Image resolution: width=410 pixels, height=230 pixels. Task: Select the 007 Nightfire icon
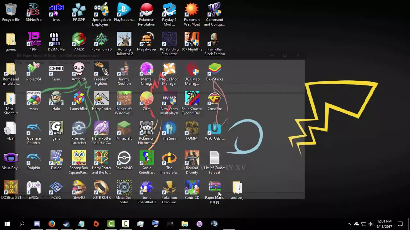[192, 42]
